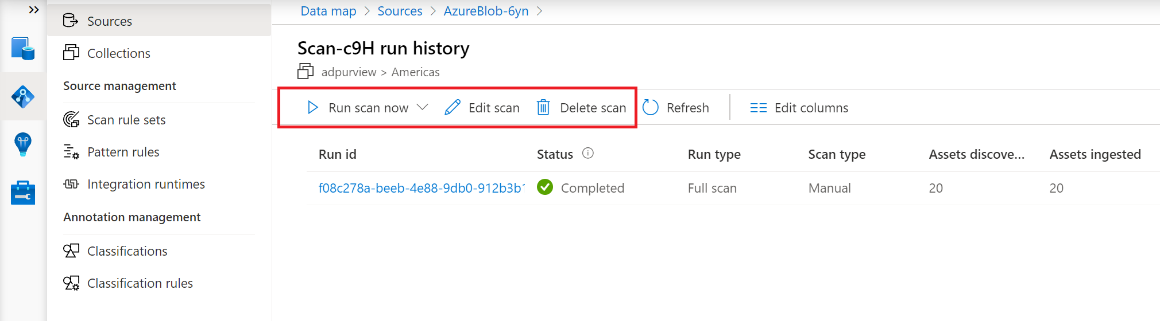Expand the Run scan now dropdown arrow

(x=422, y=107)
